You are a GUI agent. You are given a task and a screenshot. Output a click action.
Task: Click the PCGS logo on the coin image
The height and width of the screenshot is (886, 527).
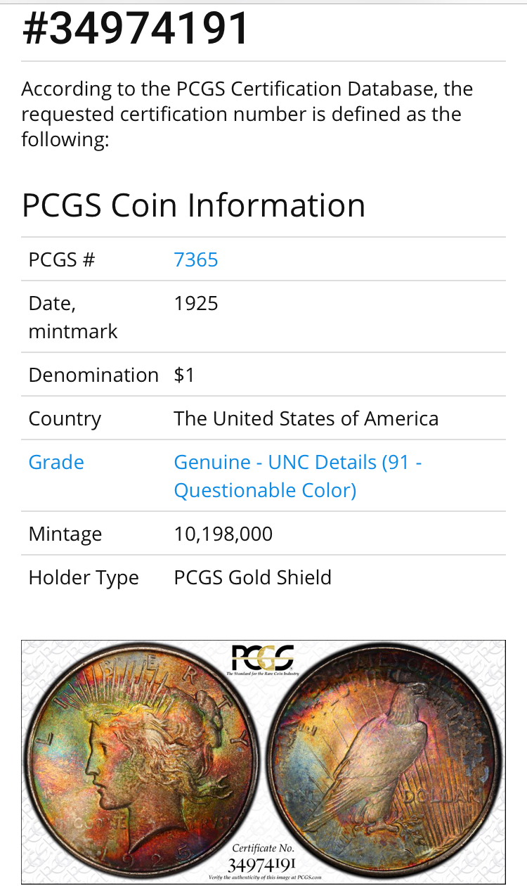pyautogui.click(x=263, y=659)
